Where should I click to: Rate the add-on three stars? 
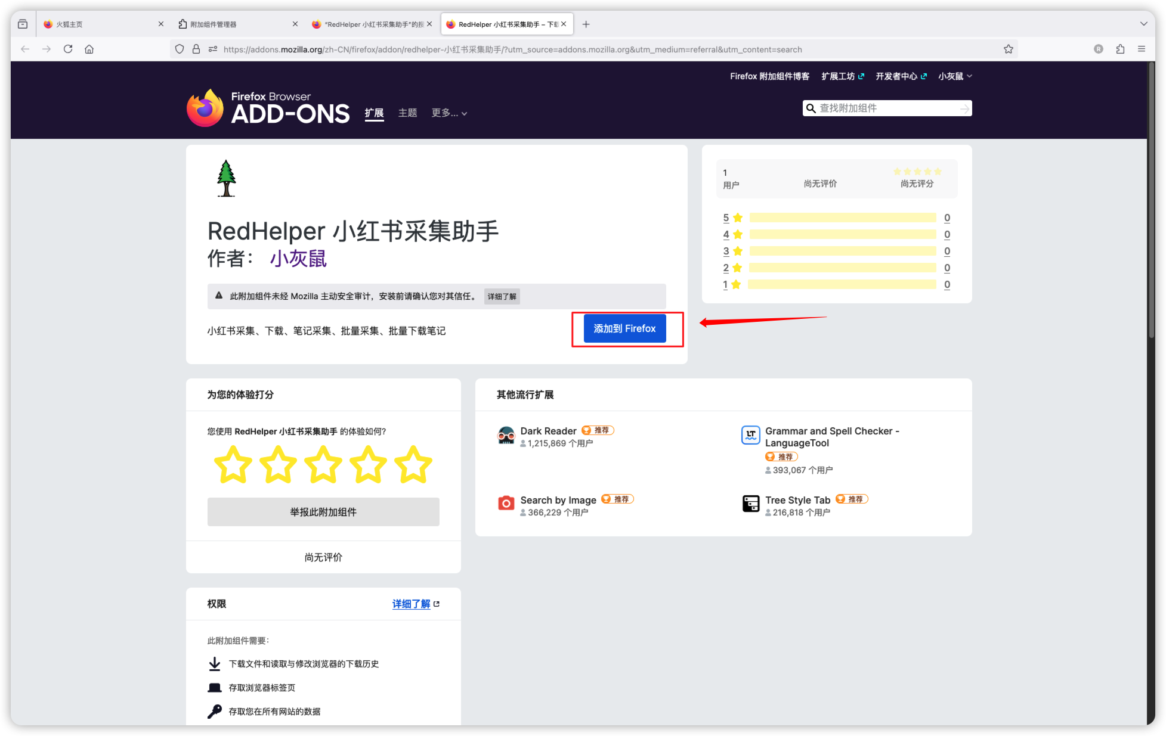pyautogui.click(x=323, y=464)
